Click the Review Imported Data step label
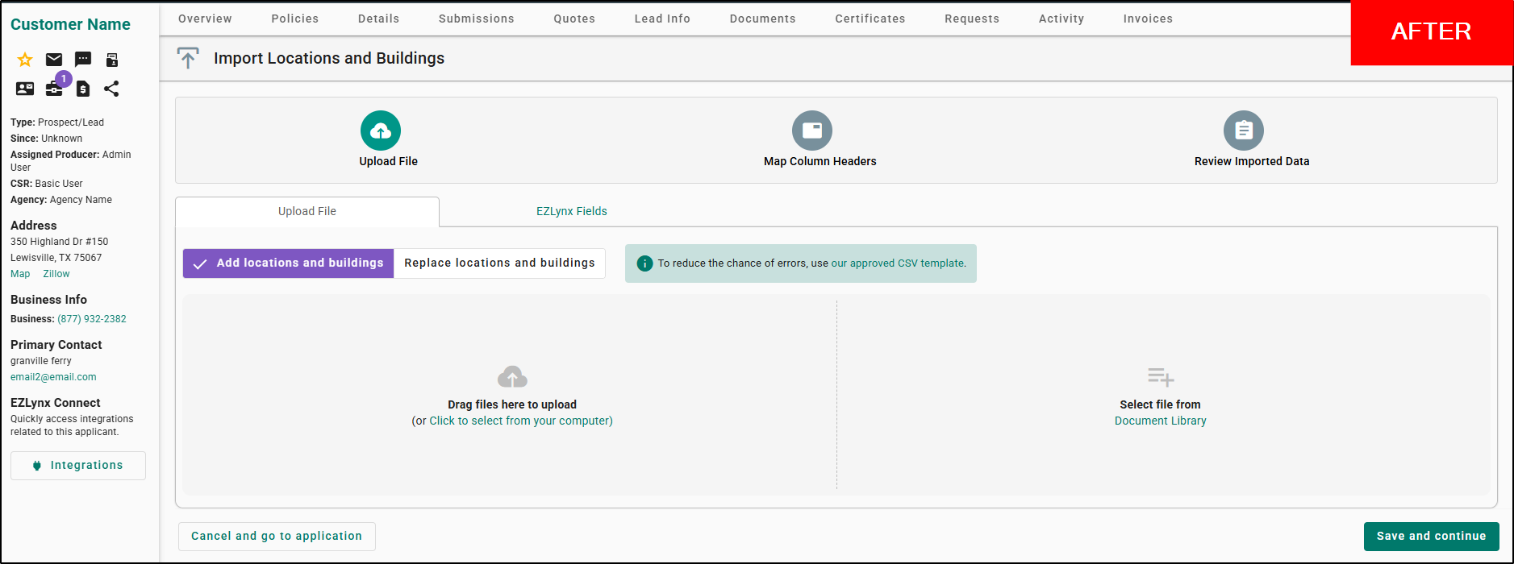Screen dimensions: 1514x564 click(x=1252, y=161)
